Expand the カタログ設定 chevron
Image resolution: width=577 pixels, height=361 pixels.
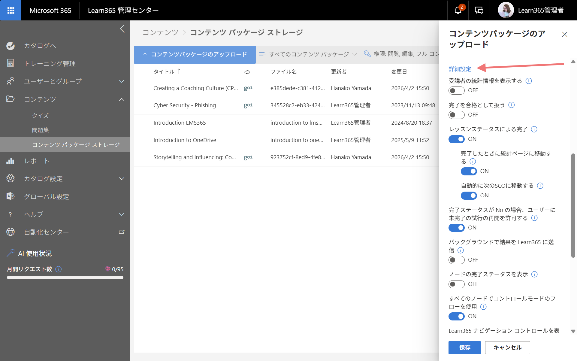point(122,178)
